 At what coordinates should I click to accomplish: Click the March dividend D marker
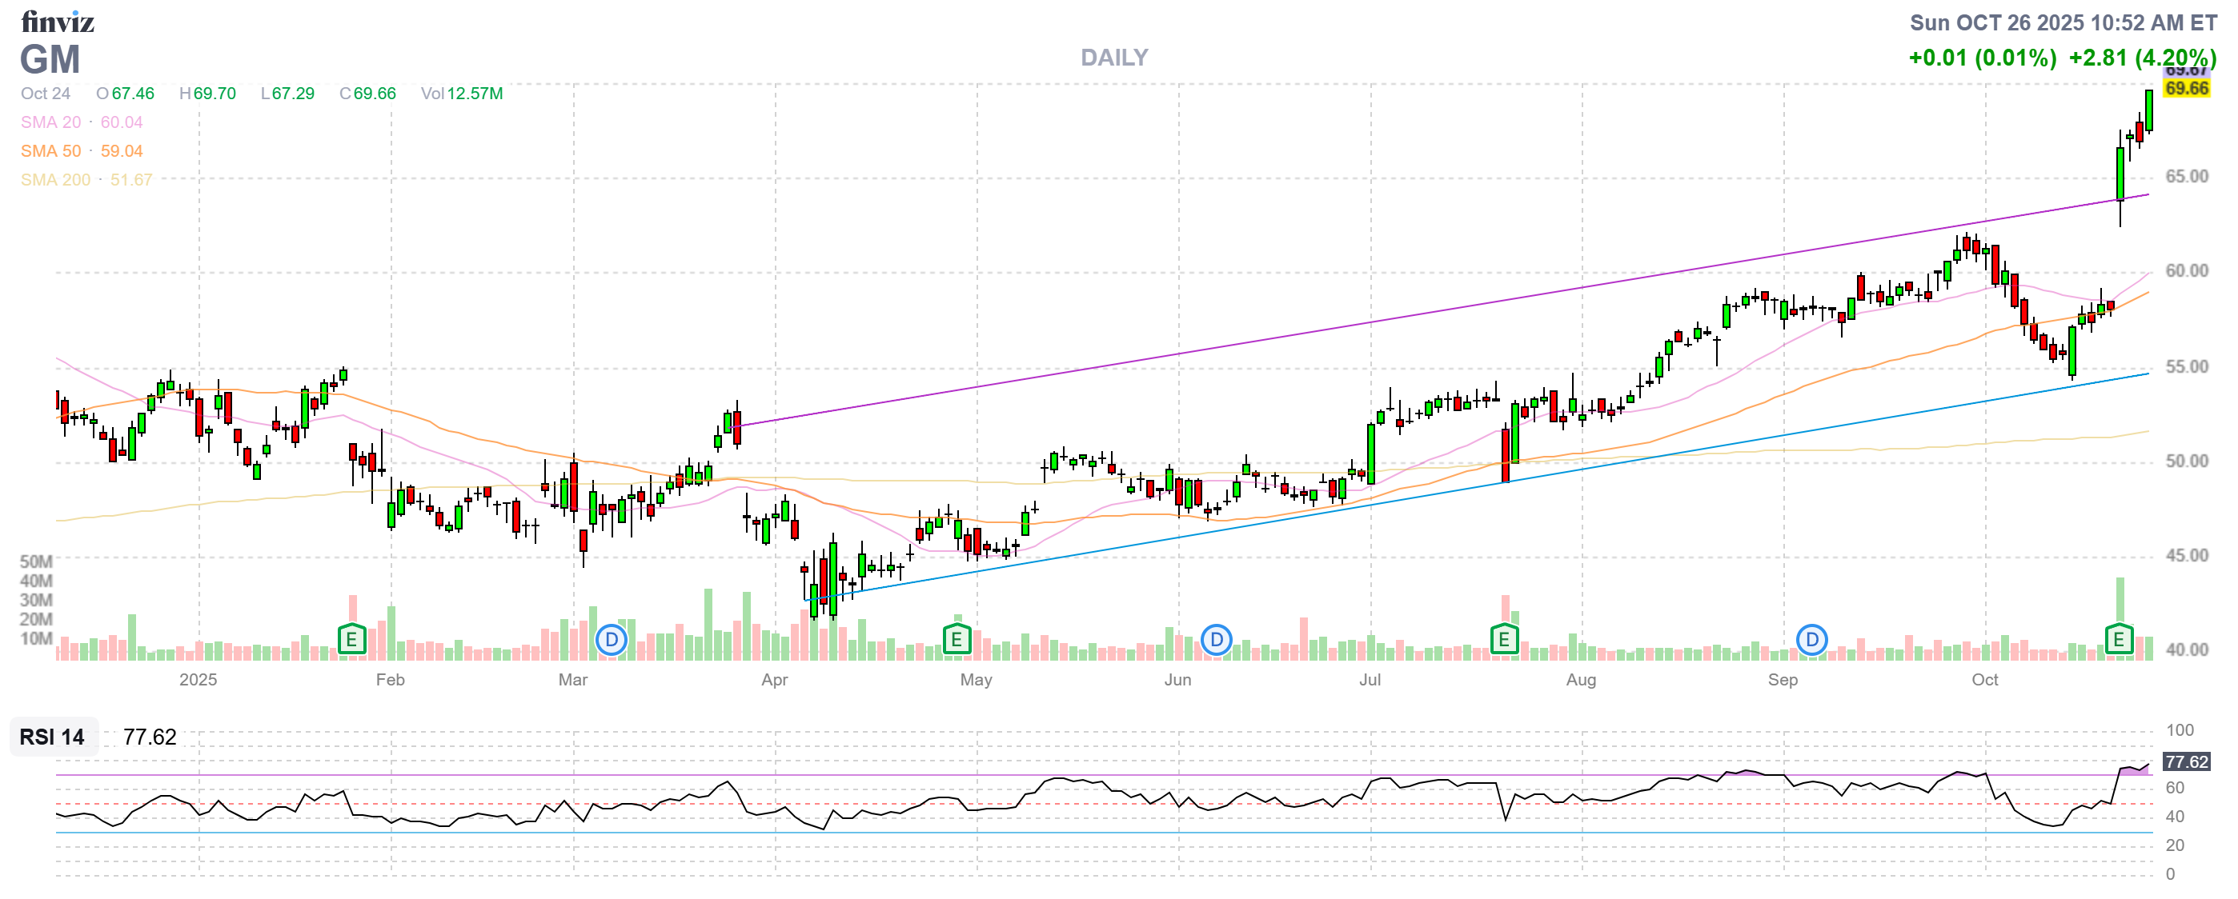611,641
